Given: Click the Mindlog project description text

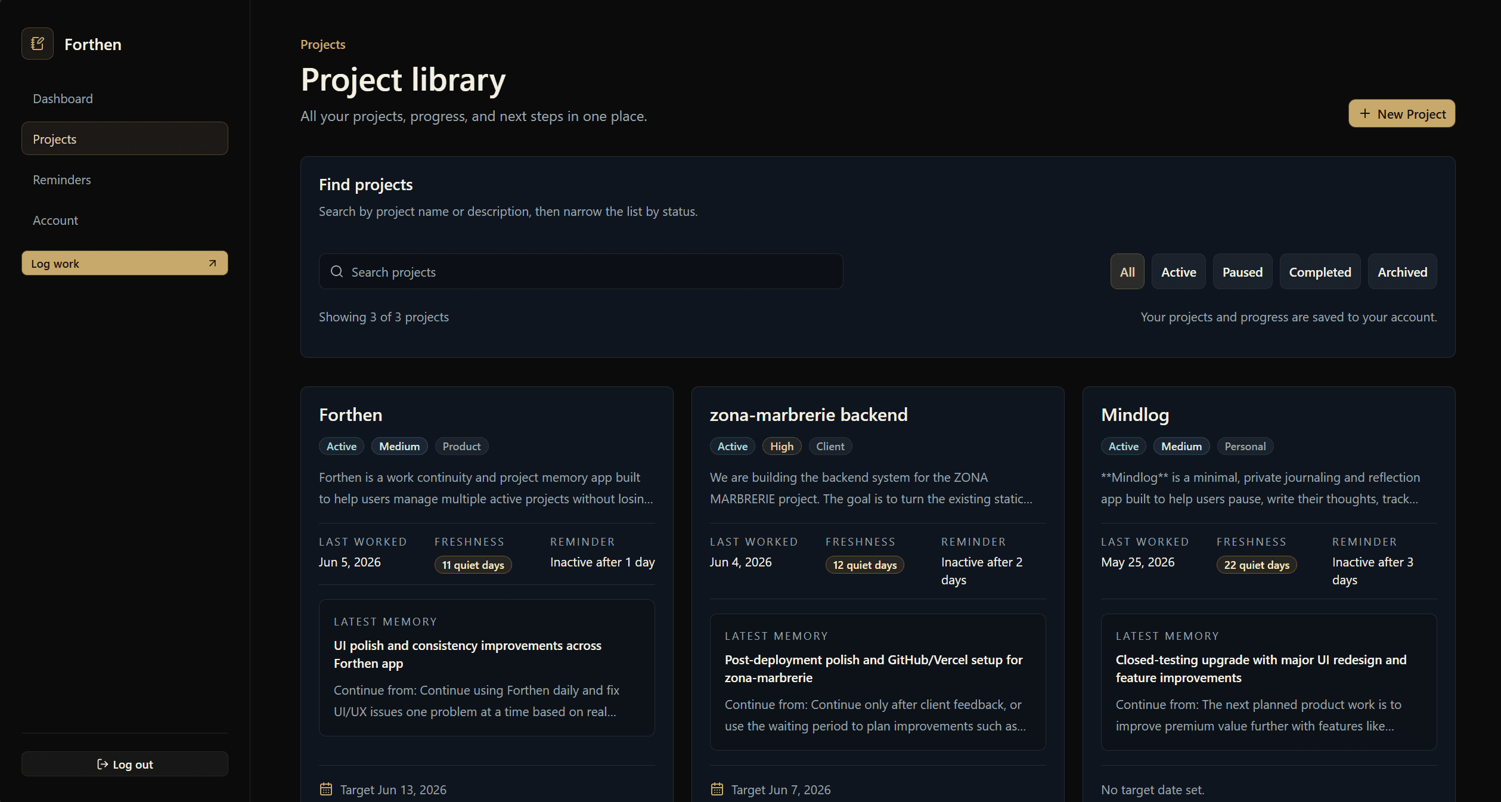Looking at the screenshot, I should pyautogui.click(x=1260, y=488).
